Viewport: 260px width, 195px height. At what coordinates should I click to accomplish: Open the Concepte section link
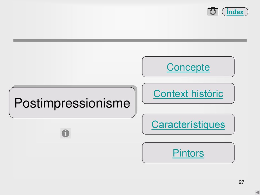pos(188,67)
